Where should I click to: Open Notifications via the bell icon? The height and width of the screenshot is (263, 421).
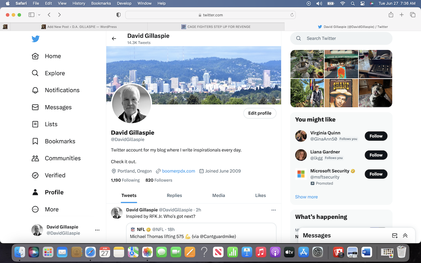35,90
